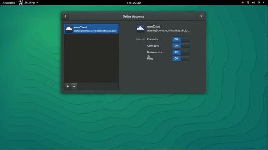The width and height of the screenshot is (268, 150).
Task: Click the 'Use for' label
Action: pos(140,39)
